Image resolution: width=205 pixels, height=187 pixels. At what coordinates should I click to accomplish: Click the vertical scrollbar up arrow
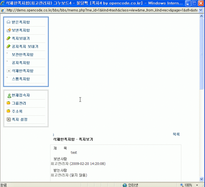202,16
